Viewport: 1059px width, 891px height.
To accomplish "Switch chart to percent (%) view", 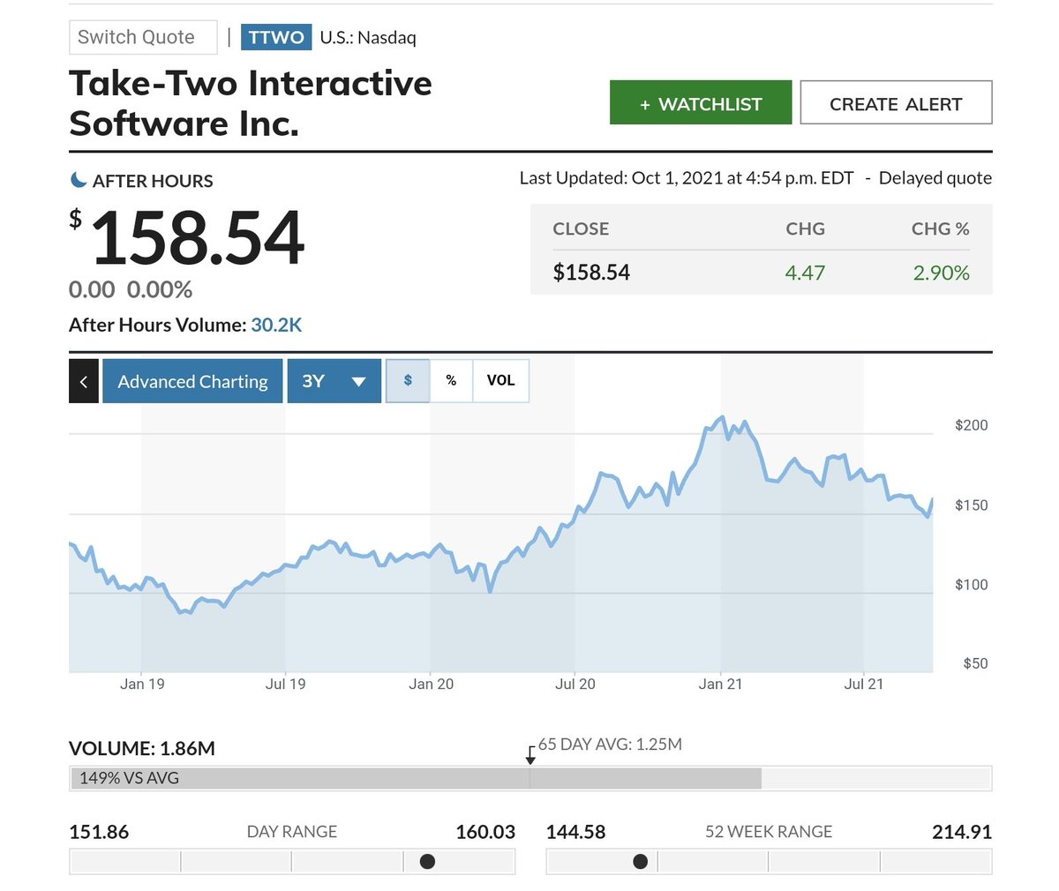I will [451, 380].
